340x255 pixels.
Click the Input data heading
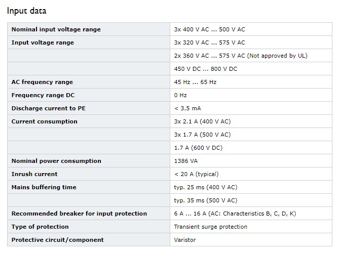coord(26,11)
